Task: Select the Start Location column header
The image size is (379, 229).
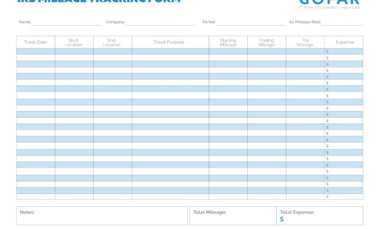Action: click(74, 42)
